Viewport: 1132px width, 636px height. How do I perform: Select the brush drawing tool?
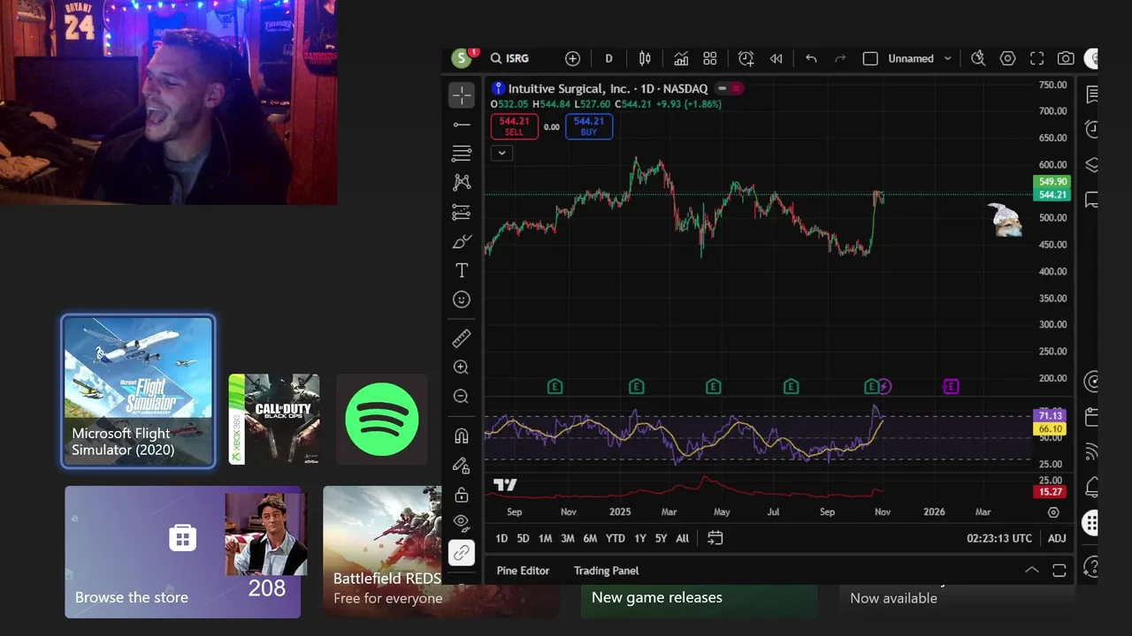point(462,241)
